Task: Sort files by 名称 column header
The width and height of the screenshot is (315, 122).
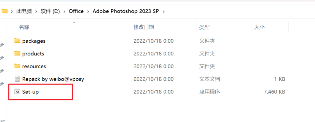Action: pos(24,27)
